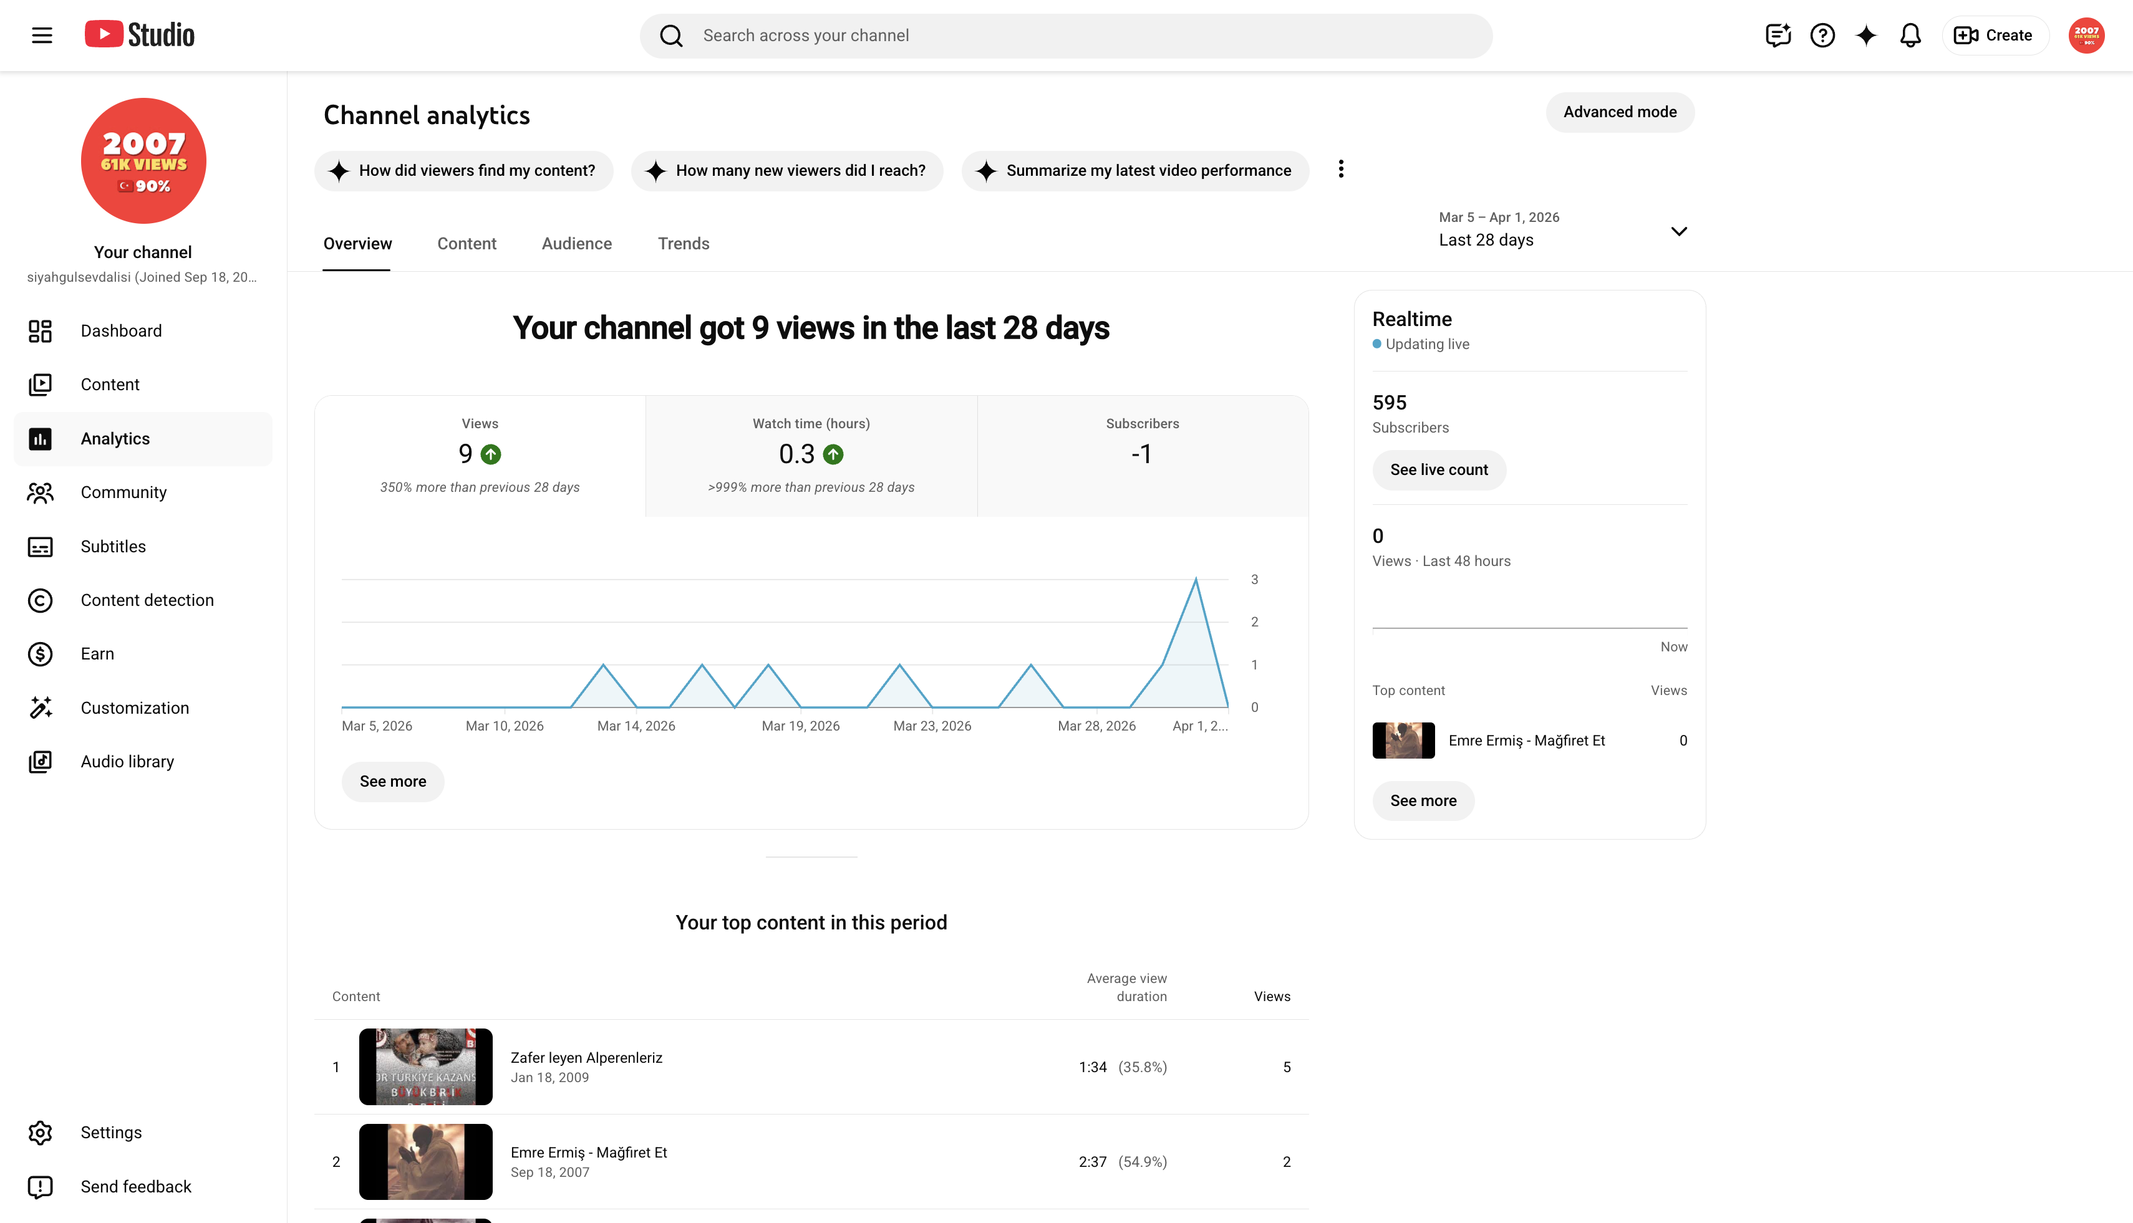Click the Audio library icon
This screenshot has height=1223, width=2133.
point(41,762)
